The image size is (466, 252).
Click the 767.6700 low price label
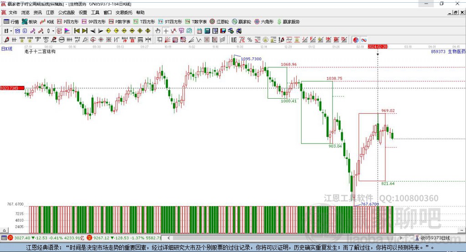370,204
